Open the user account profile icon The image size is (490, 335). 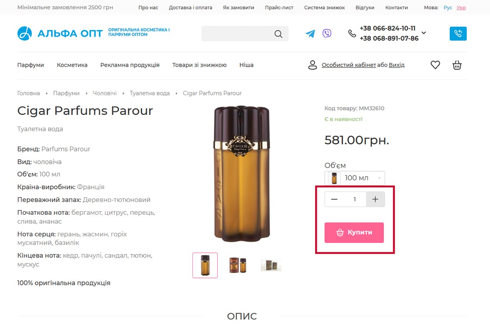[313, 65]
